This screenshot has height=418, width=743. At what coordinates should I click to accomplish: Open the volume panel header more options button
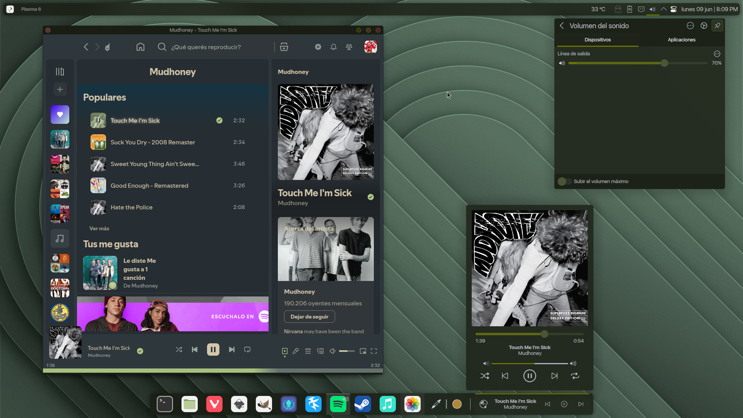[690, 26]
